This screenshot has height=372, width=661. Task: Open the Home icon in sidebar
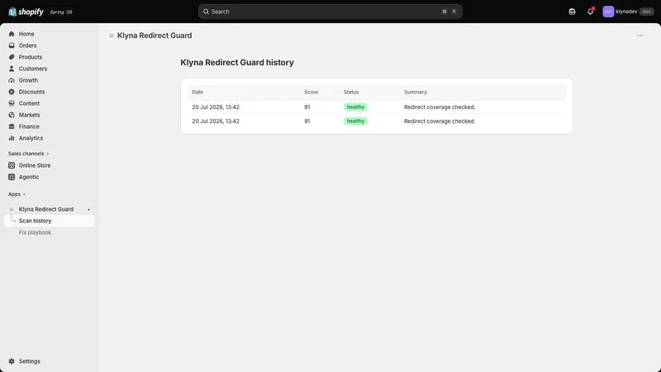pos(12,34)
